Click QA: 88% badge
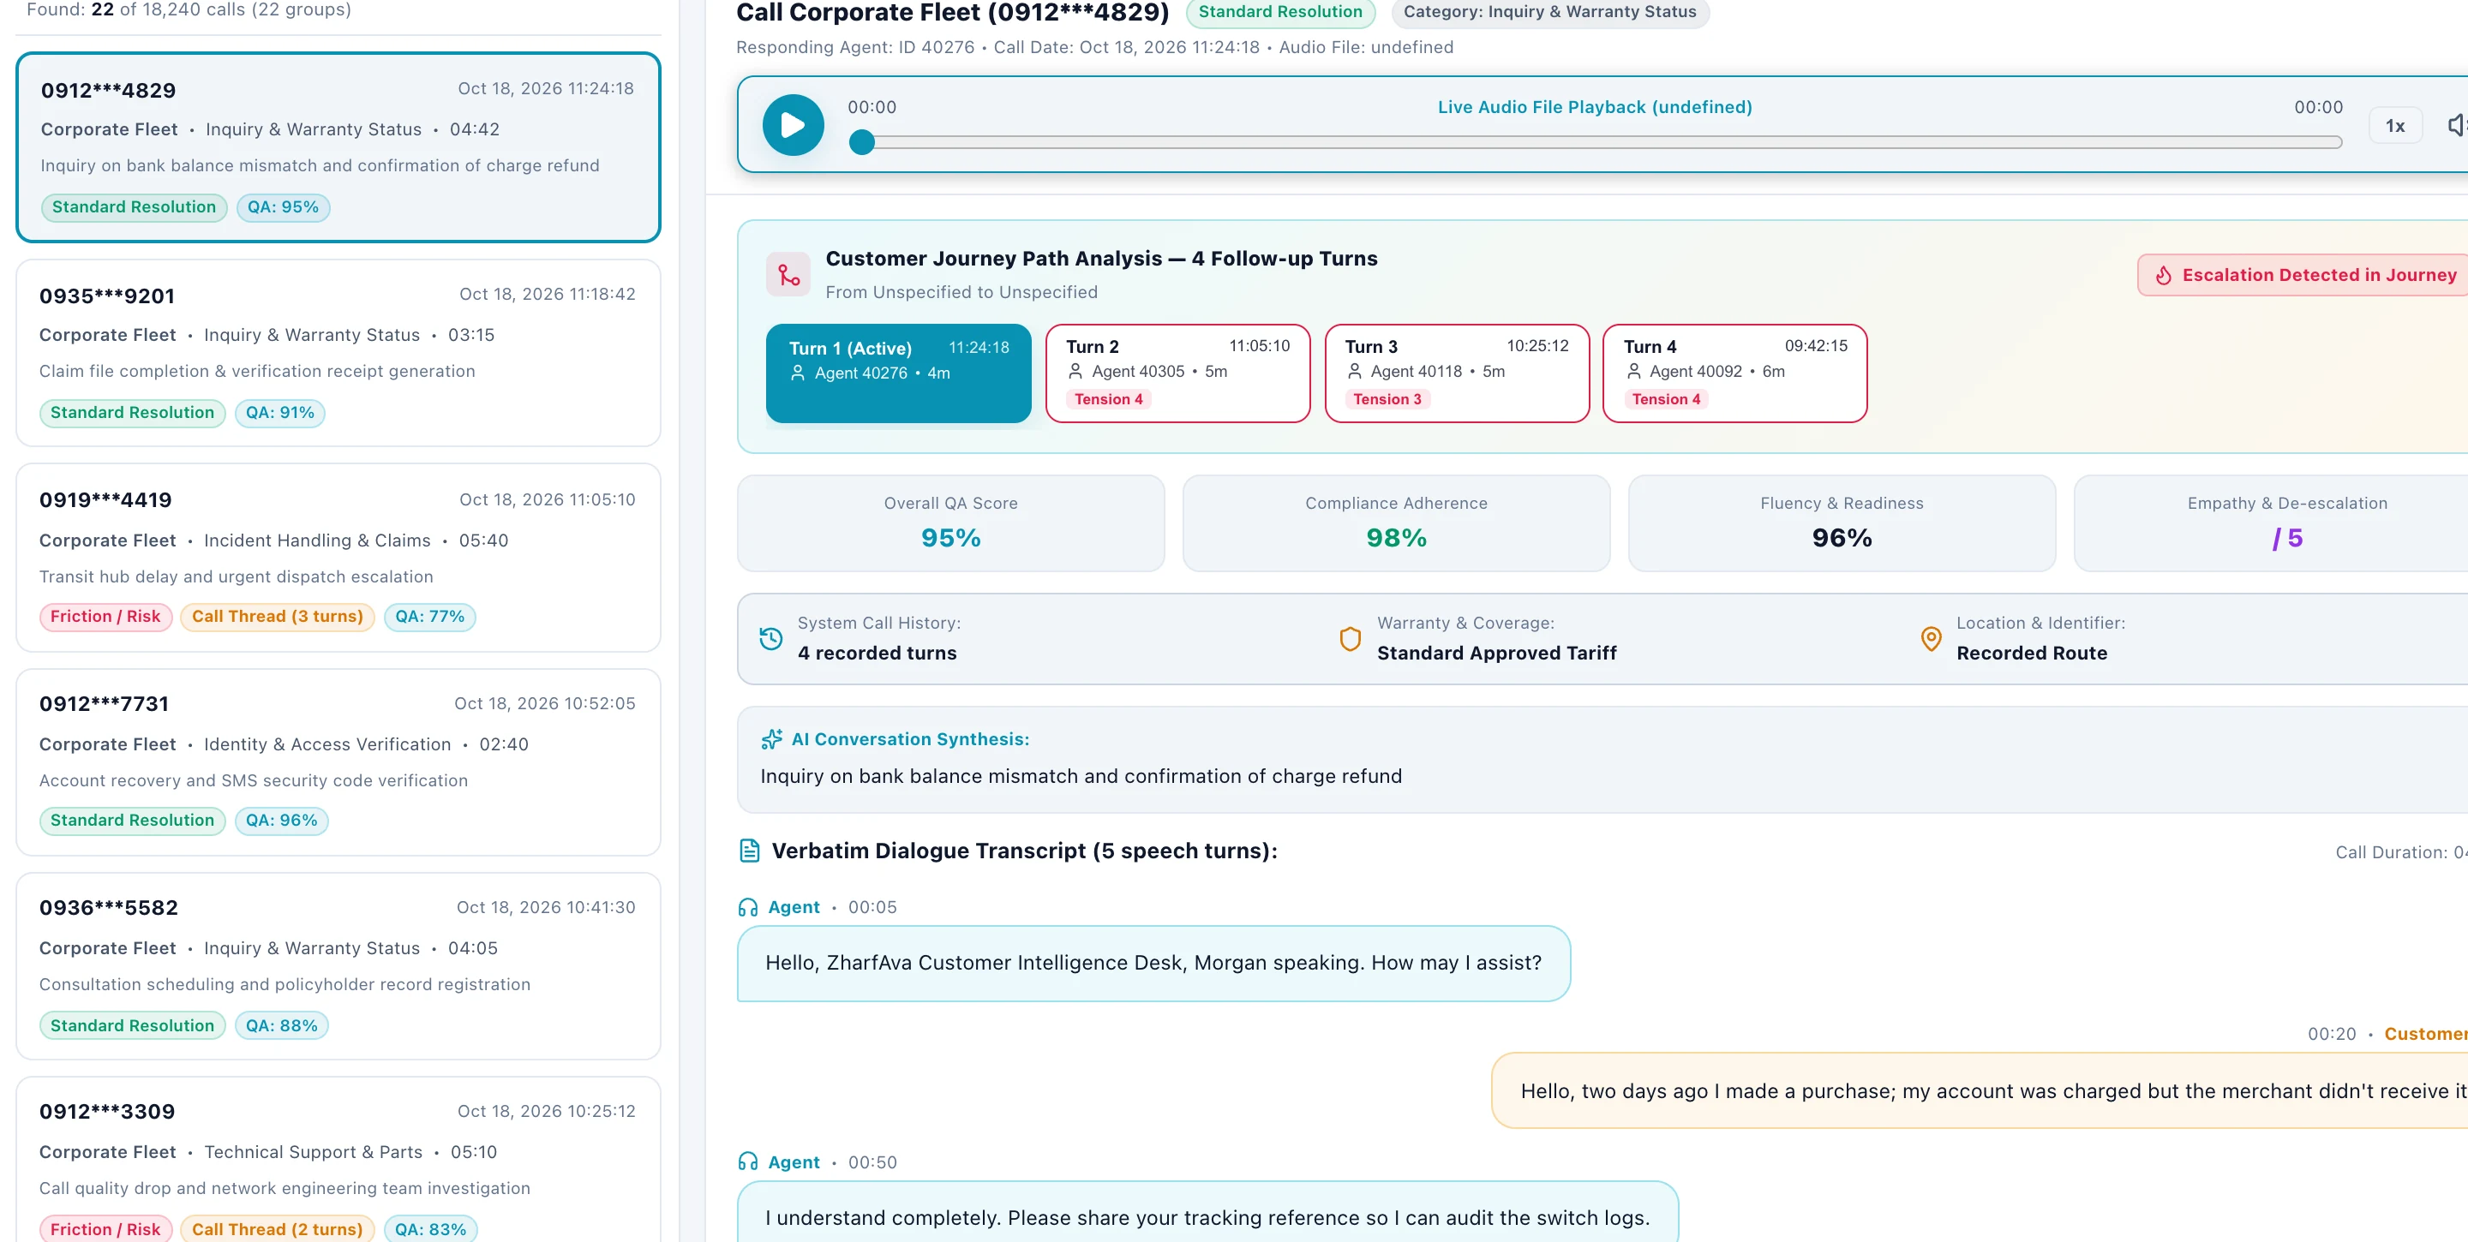This screenshot has width=2468, height=1242. pyautogui.click(x=281, y=1025)
